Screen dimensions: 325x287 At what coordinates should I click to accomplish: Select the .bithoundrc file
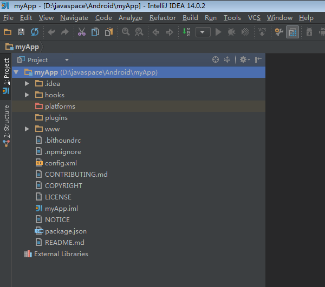[139, 141]
